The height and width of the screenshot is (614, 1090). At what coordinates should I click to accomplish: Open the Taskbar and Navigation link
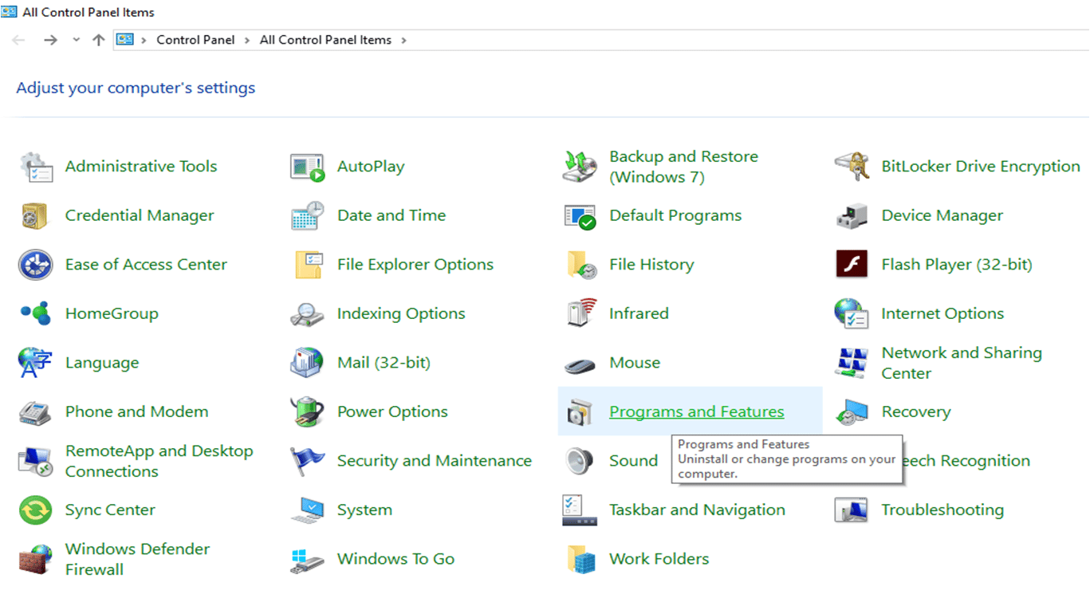point(697,510)
